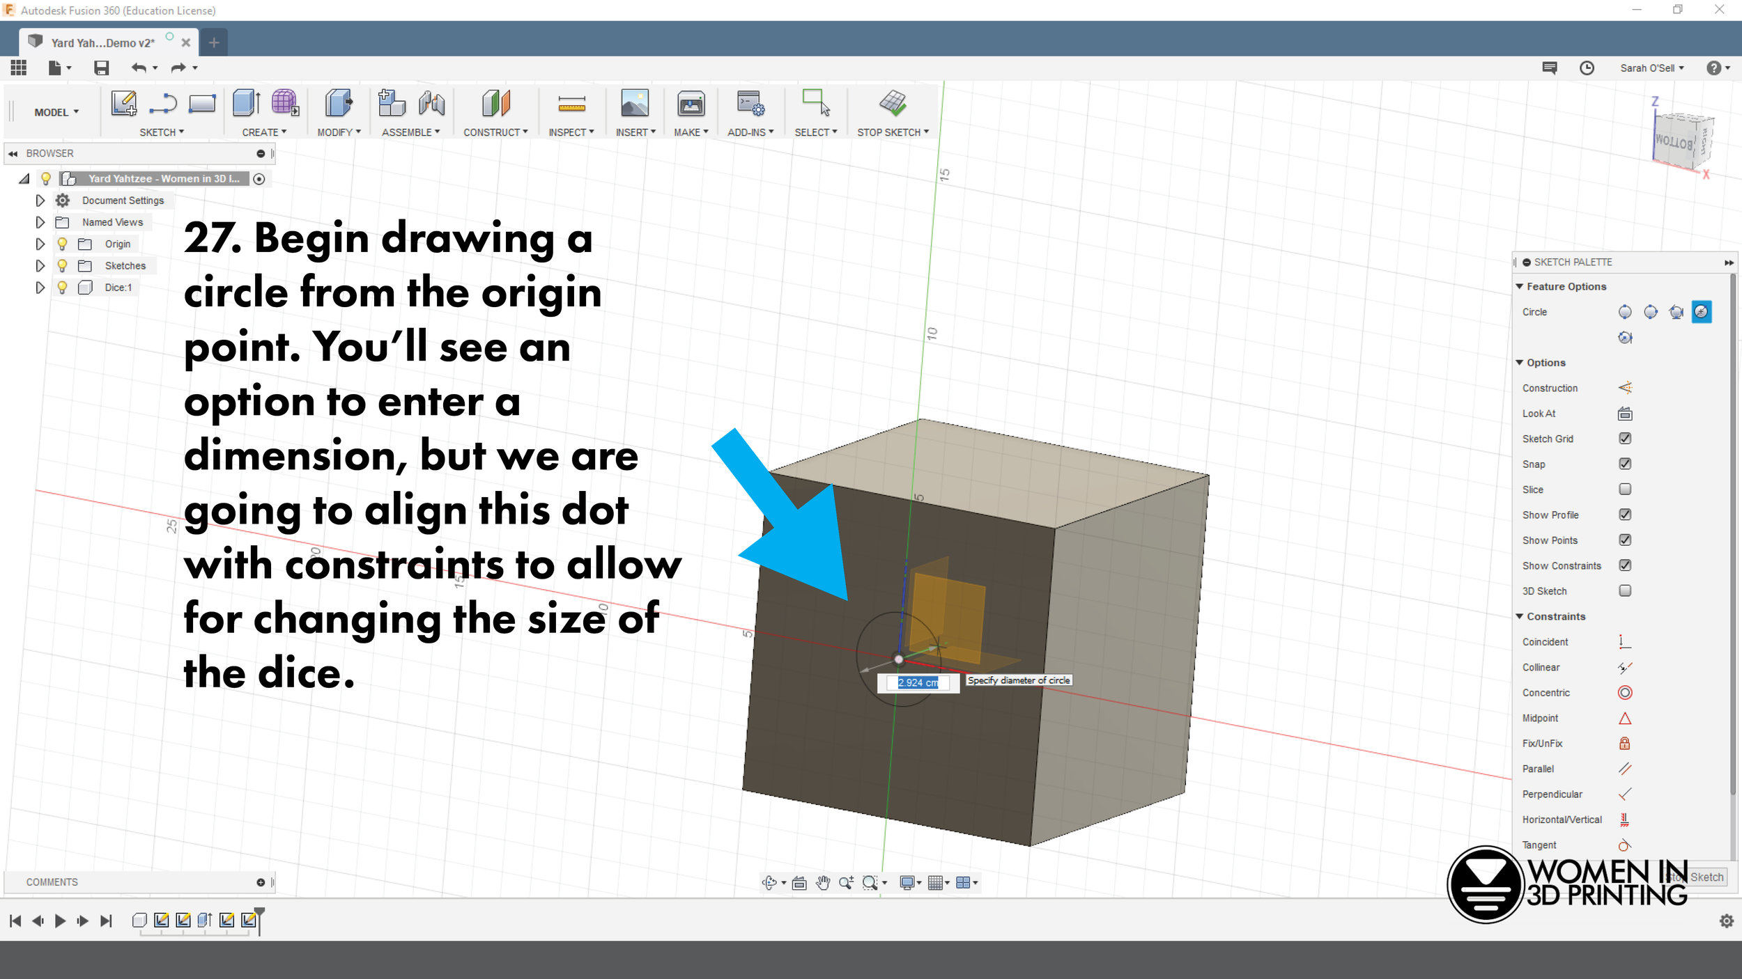
Task: Click the Inspect Measure icon
Action: pos(571,104)
